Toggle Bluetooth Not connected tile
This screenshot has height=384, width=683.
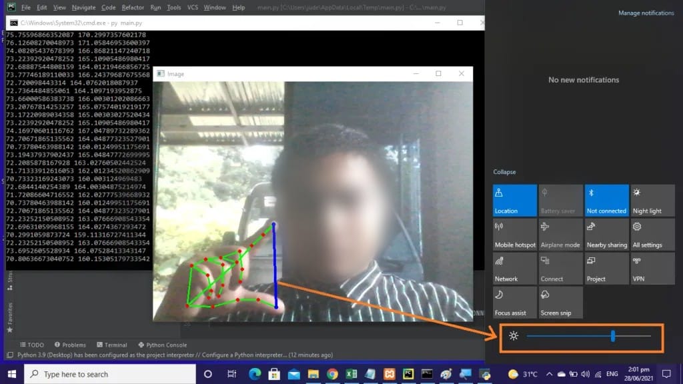click(606, 200)
